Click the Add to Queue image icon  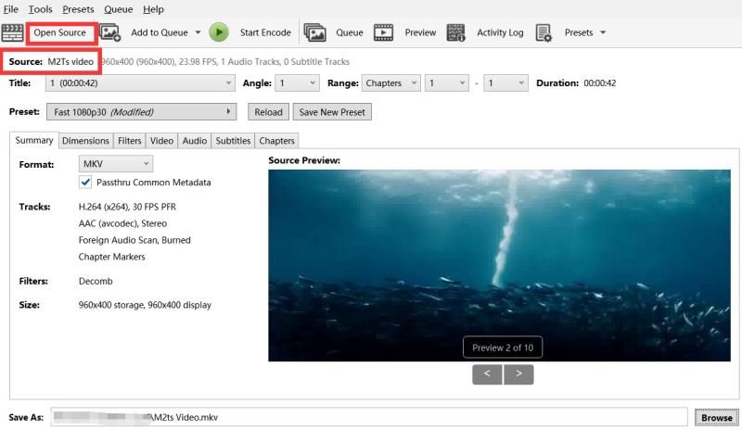point(110,32)
